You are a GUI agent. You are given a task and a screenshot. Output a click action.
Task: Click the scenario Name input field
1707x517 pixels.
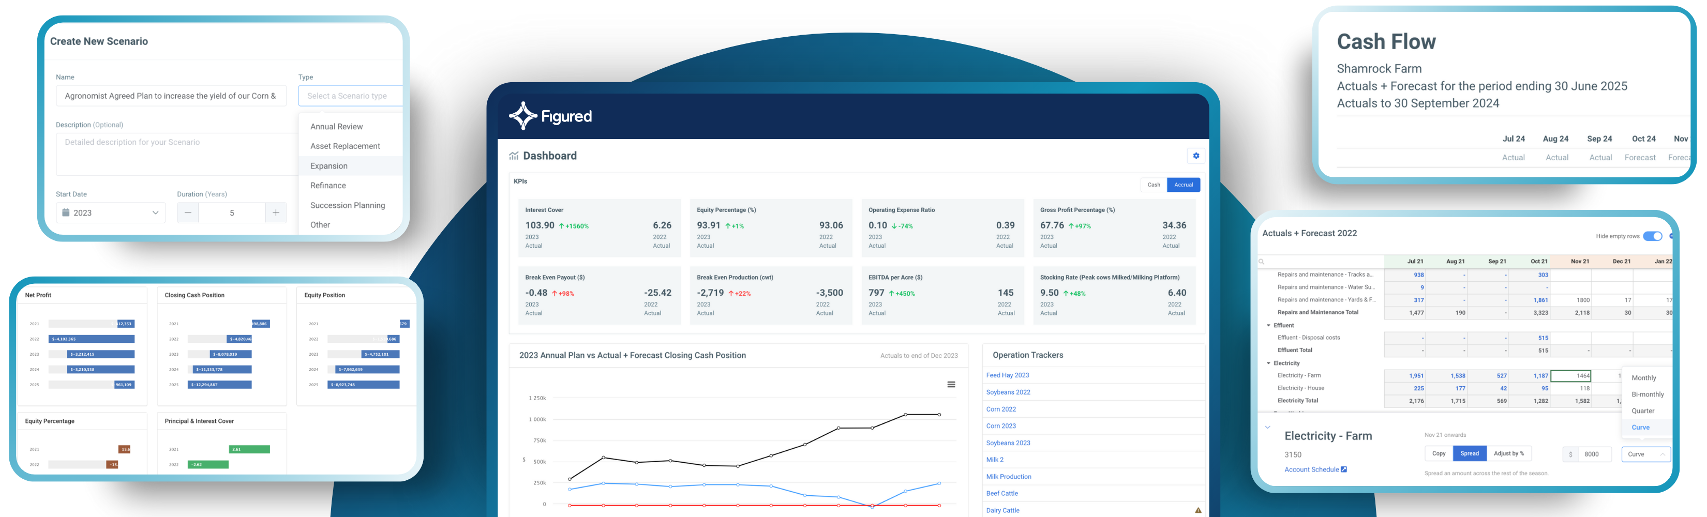[171, 95]
